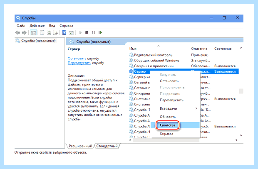Switch to the Расширенный tab
The image size is (258, 169).
[80, 146]
